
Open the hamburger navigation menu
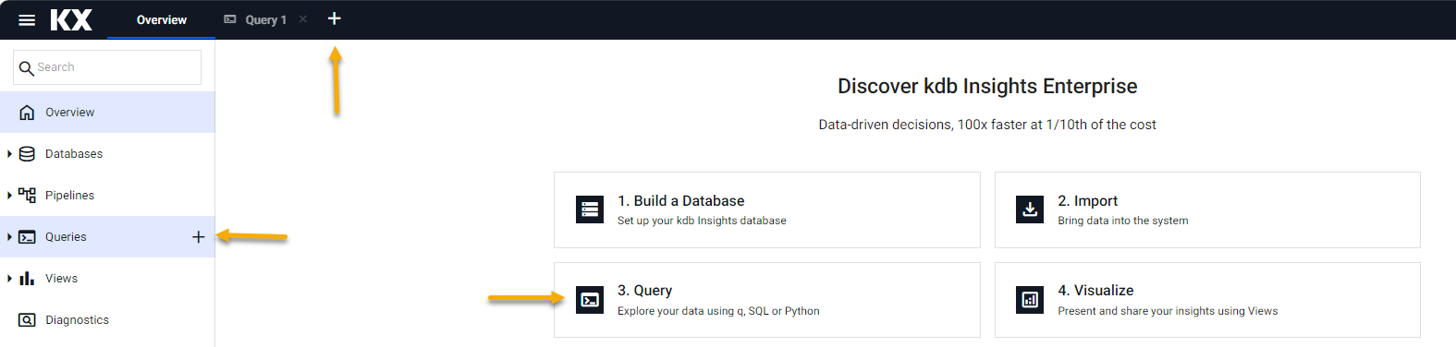point(27,19)
